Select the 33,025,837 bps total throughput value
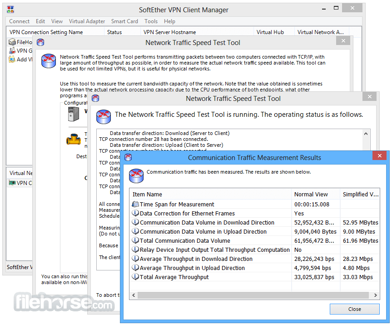The width and height of the screenshot is (392, 325). point(314,277)
